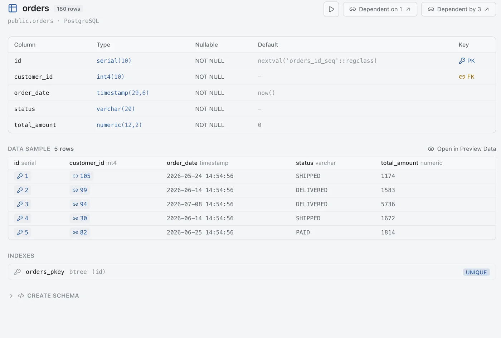The height and width of the screenshot is (338, 501).
Task: Open in Preview Data link
Action: pos(462,149)
